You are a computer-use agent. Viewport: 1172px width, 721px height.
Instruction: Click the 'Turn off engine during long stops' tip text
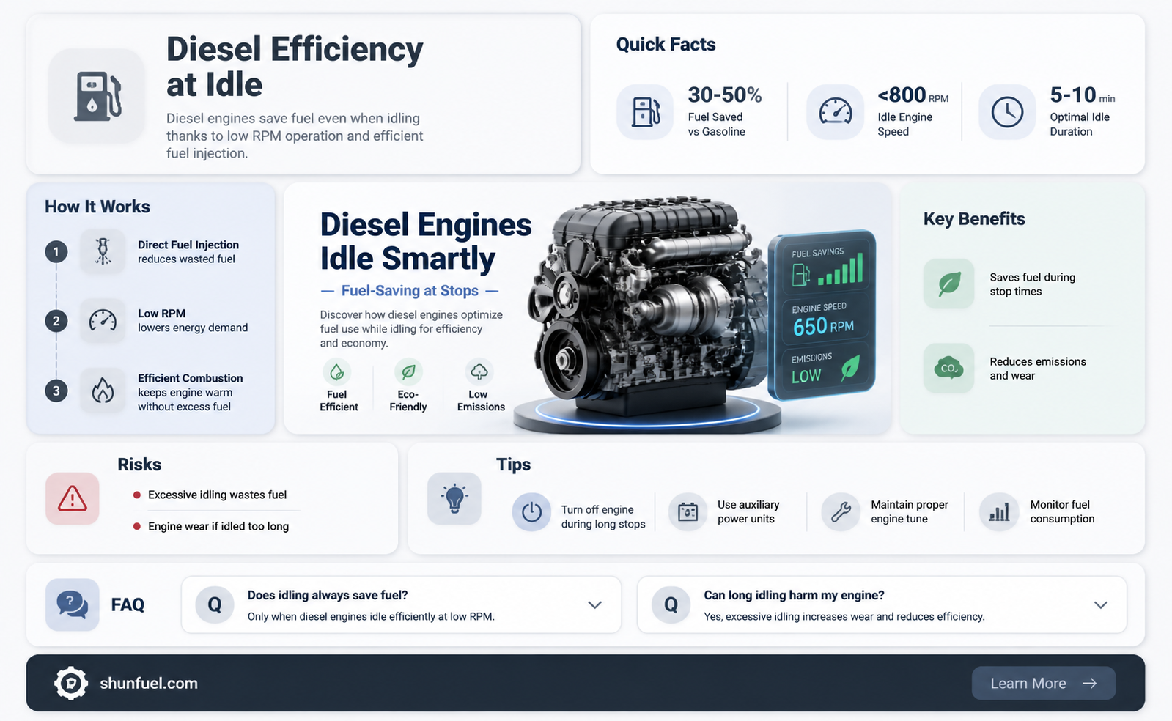pos(603,517)
